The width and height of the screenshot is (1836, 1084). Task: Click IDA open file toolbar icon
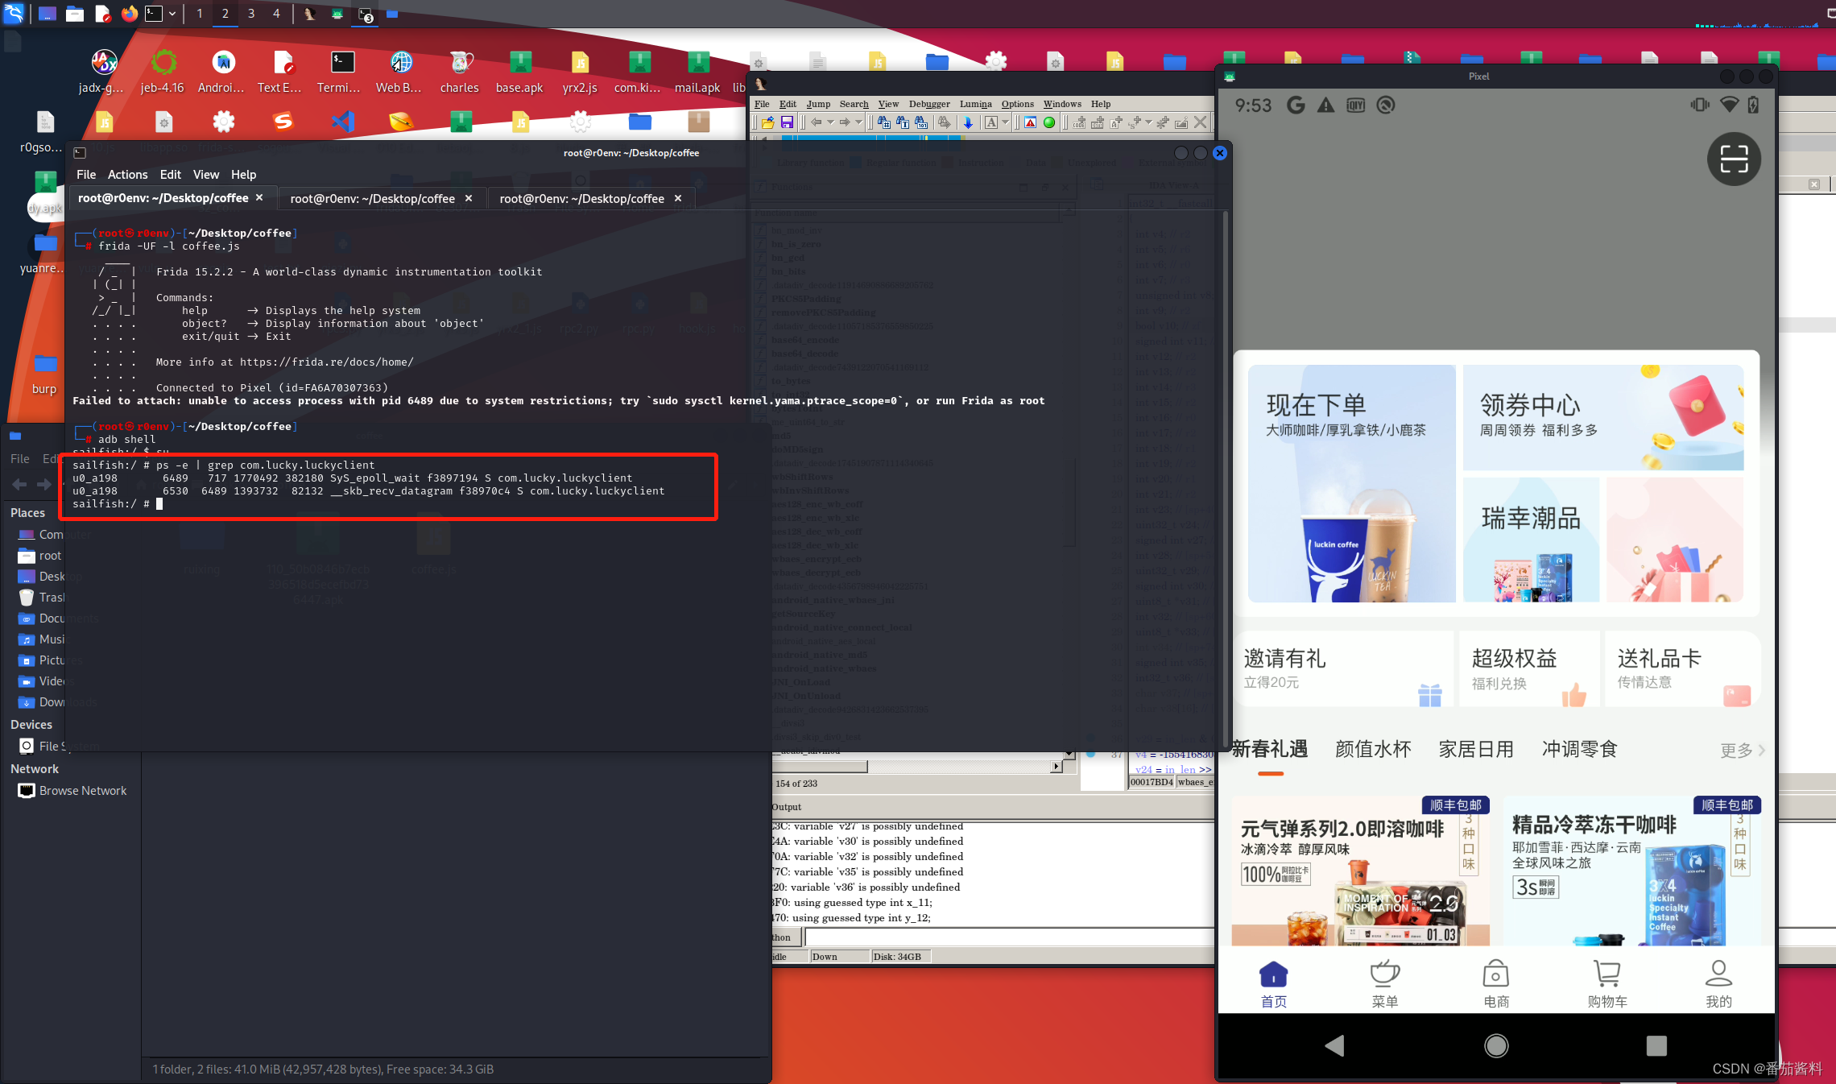tap(767, 122)
